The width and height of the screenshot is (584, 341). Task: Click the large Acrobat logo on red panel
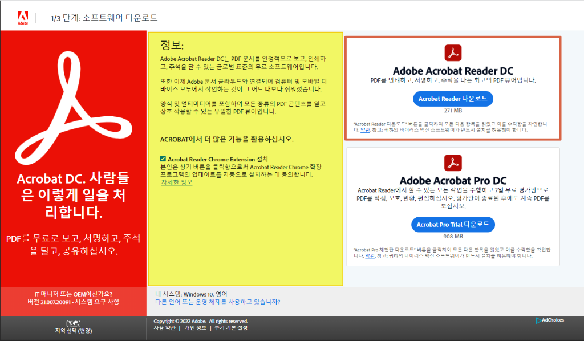click(74, 108)
